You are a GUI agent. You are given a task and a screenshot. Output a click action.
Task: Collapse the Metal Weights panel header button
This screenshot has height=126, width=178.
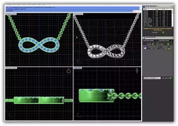click(172, 6)
